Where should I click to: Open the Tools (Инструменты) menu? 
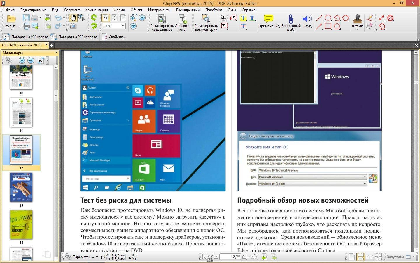pos(159,10)
